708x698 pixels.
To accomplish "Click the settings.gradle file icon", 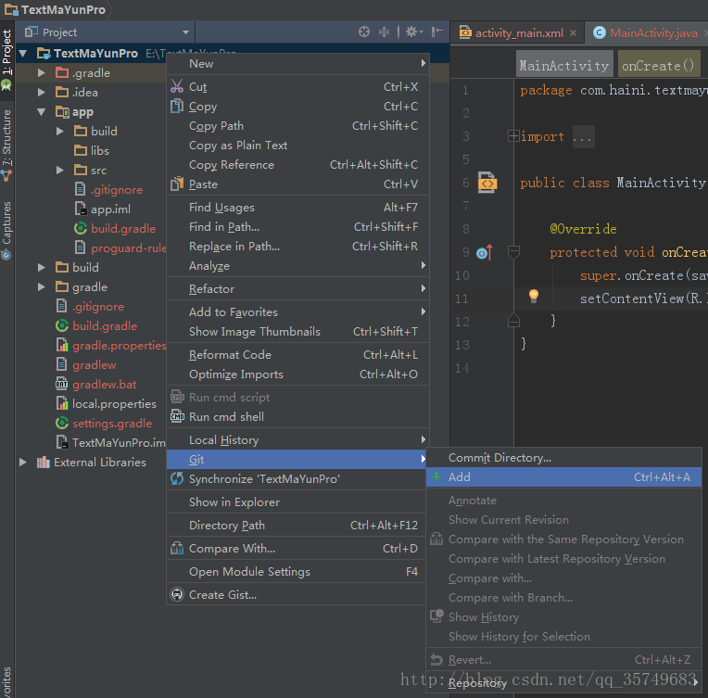I will pos(61,423).
